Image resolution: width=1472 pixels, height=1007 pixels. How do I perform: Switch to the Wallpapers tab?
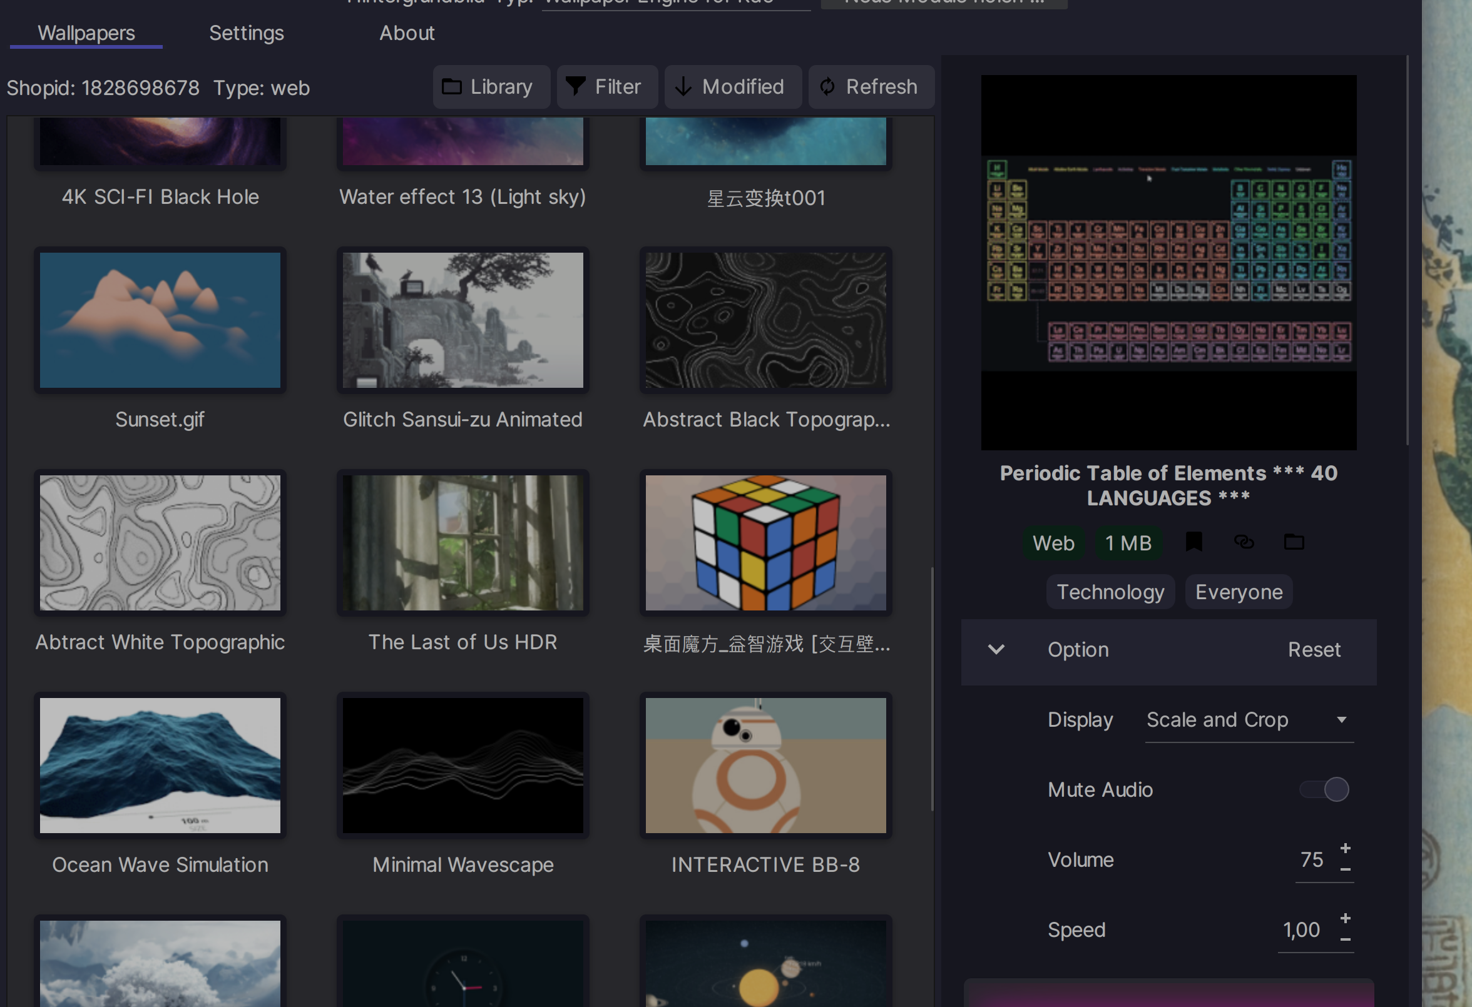pyautogui.click(x=86, y=33)
